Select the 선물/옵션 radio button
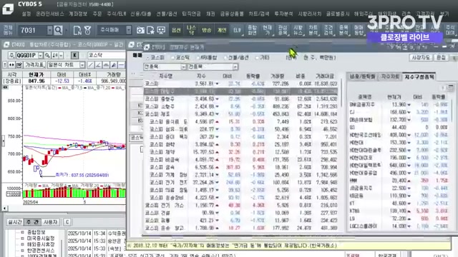 tap(225, 58)
